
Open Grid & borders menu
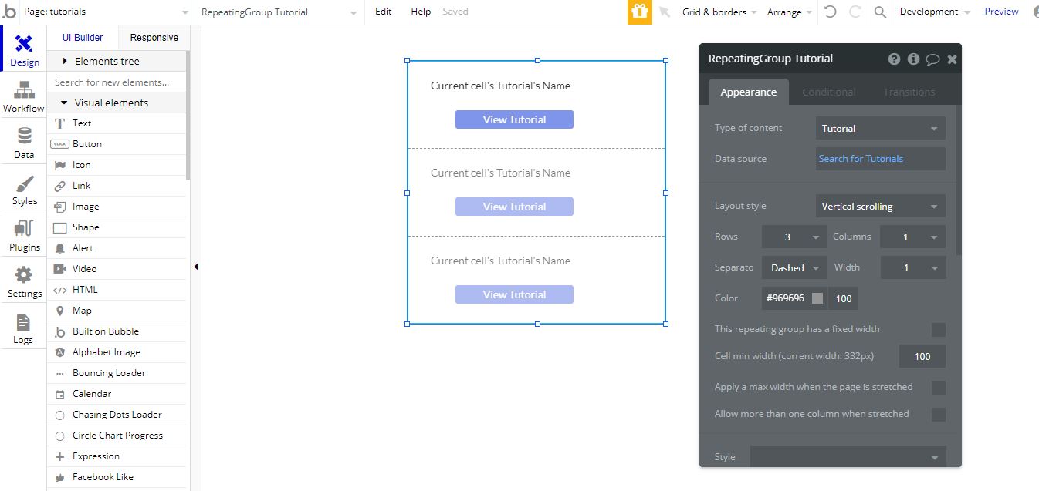pos(719,12)
